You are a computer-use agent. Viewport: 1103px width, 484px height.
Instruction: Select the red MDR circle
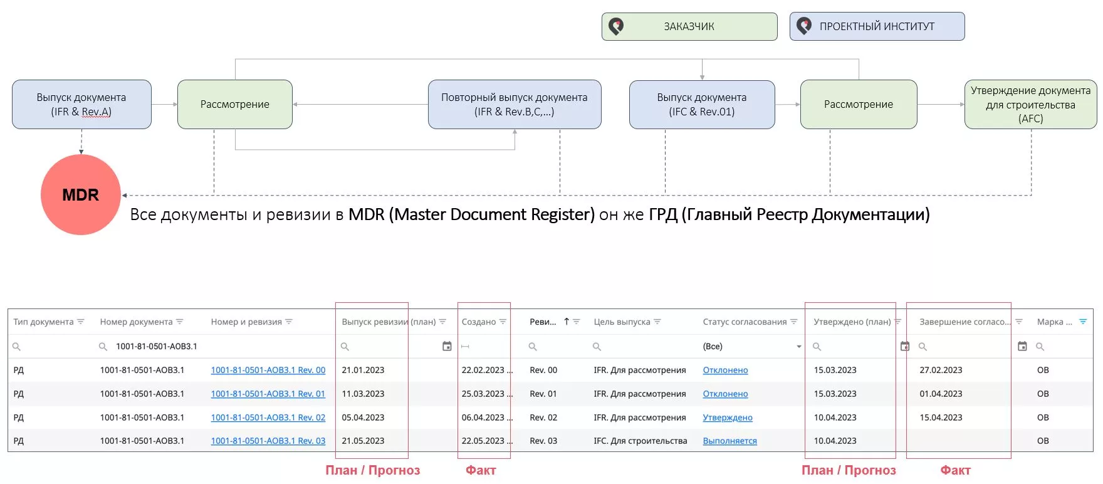[81, 195]
